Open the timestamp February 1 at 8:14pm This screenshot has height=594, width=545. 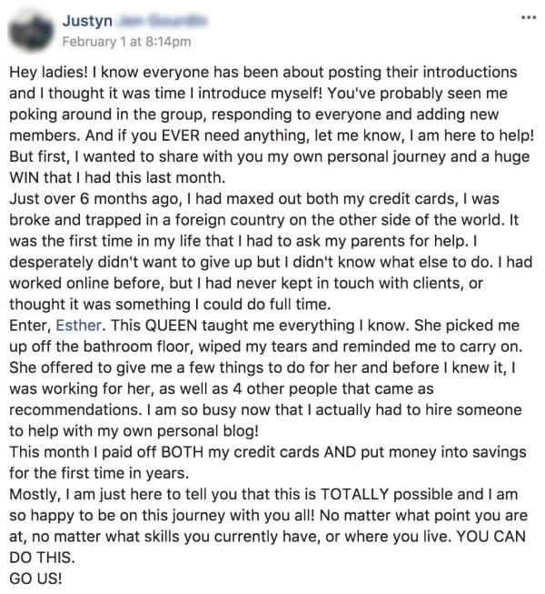tap(126, 42)
